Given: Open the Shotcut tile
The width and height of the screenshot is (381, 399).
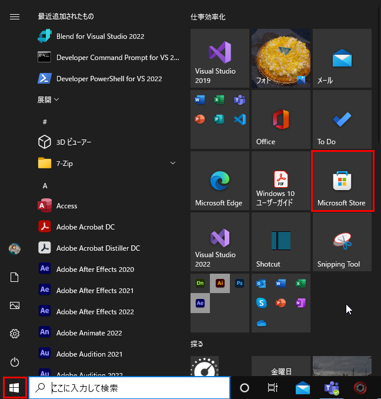Looking at the screenshot, I should click(281, 242).
